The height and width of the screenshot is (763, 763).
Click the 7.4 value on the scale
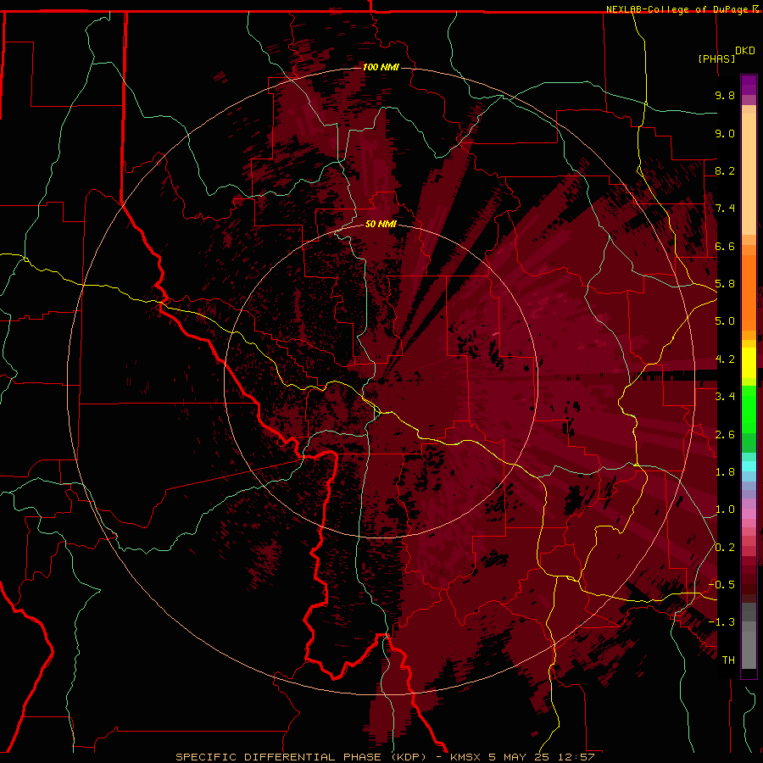click(725, 209)
